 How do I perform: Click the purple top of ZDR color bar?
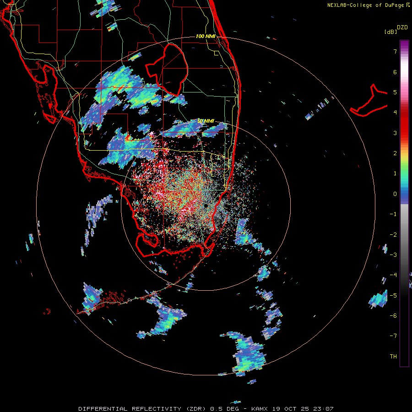404,46
